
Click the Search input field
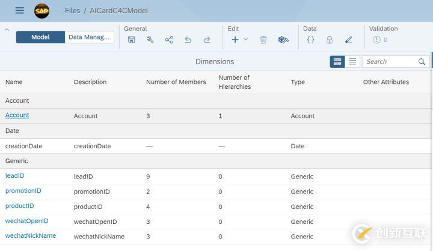[x=390, y=62]
